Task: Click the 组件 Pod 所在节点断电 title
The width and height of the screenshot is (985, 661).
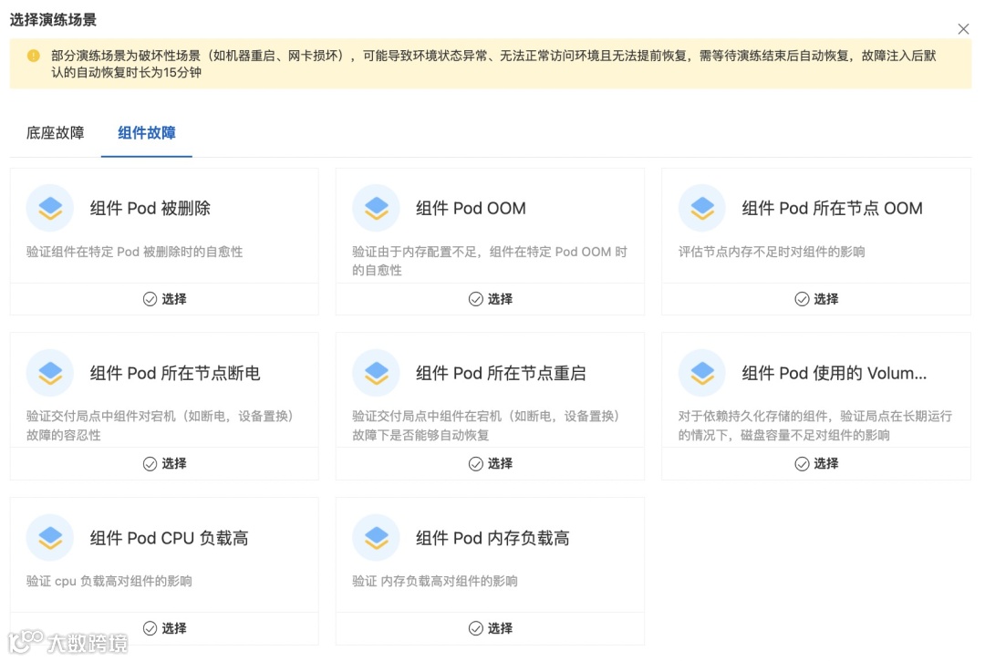Action: pyautogui.click(x=175, y=374)
